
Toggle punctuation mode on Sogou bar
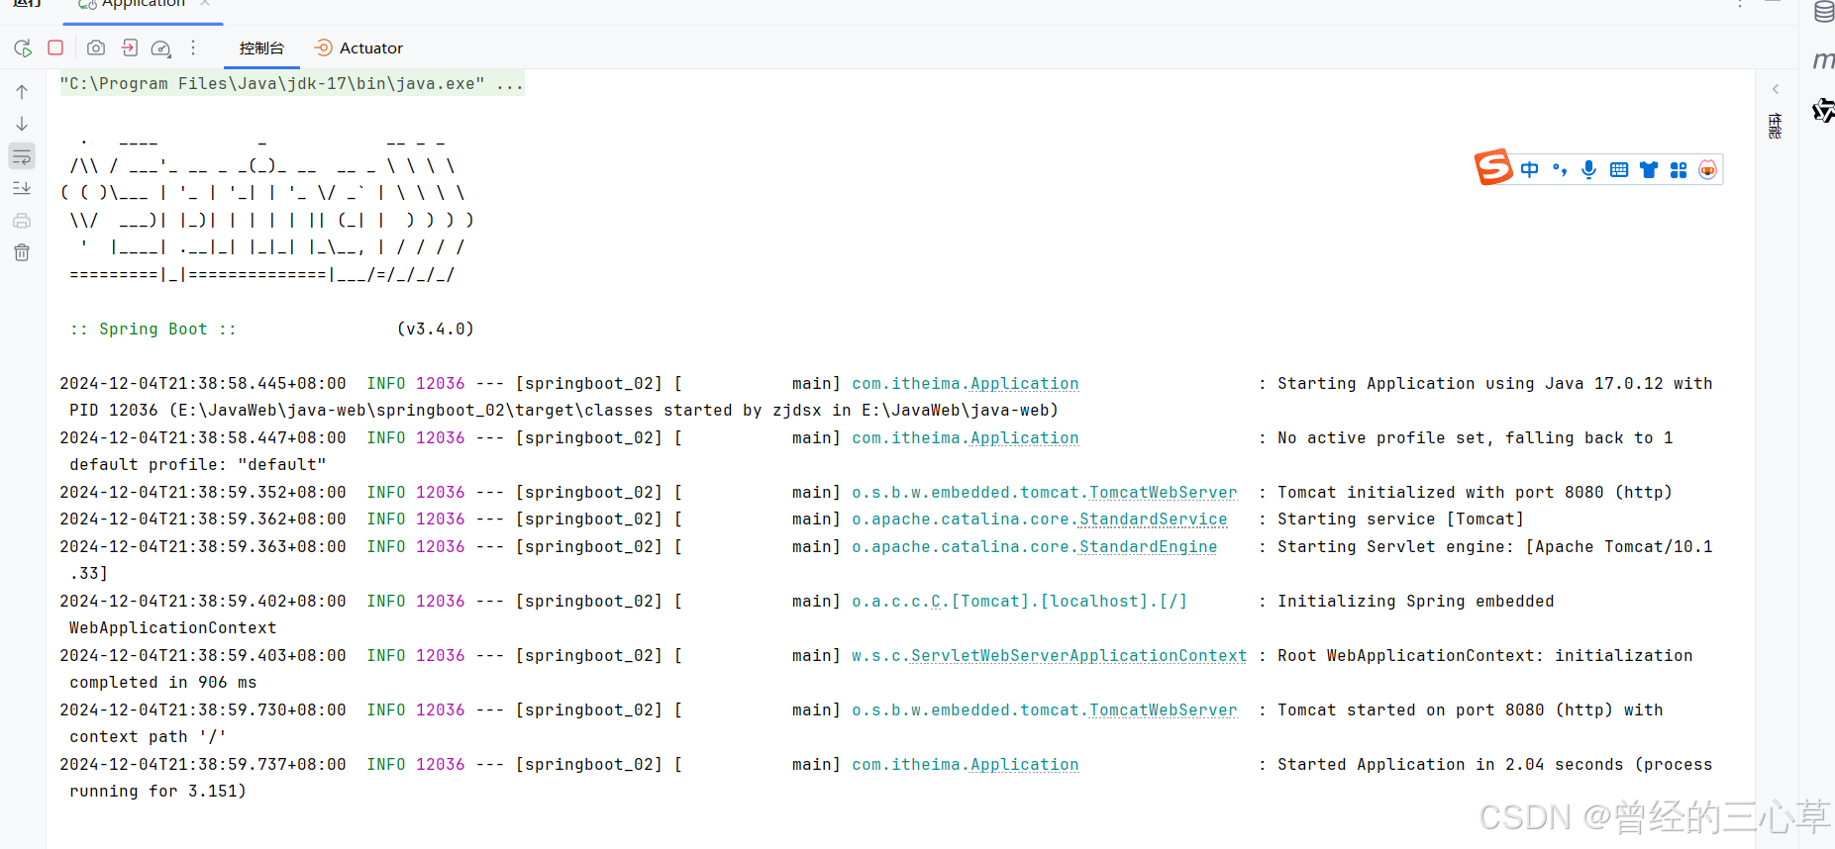[1560, 170]
